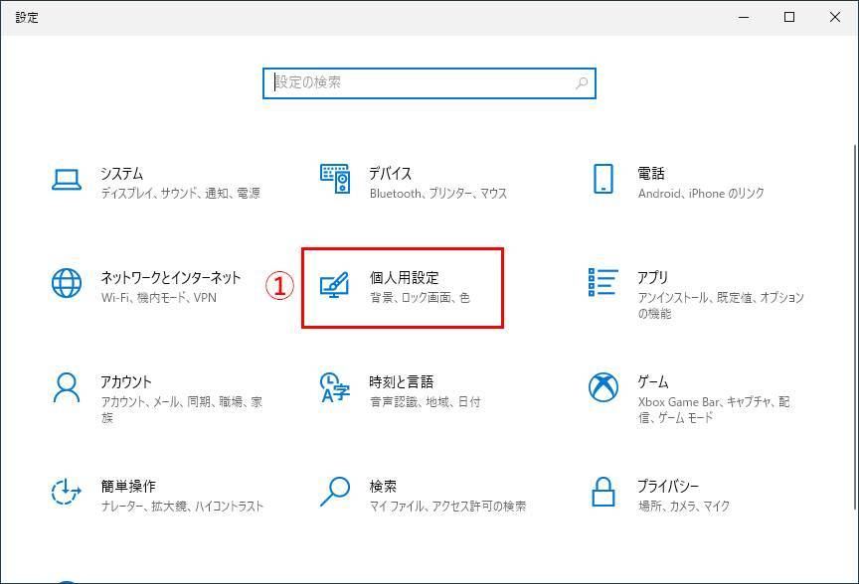This screenshot has width=859, height=584.
Task: Select the 検索 category heading
Action: [x=383, y=486]
